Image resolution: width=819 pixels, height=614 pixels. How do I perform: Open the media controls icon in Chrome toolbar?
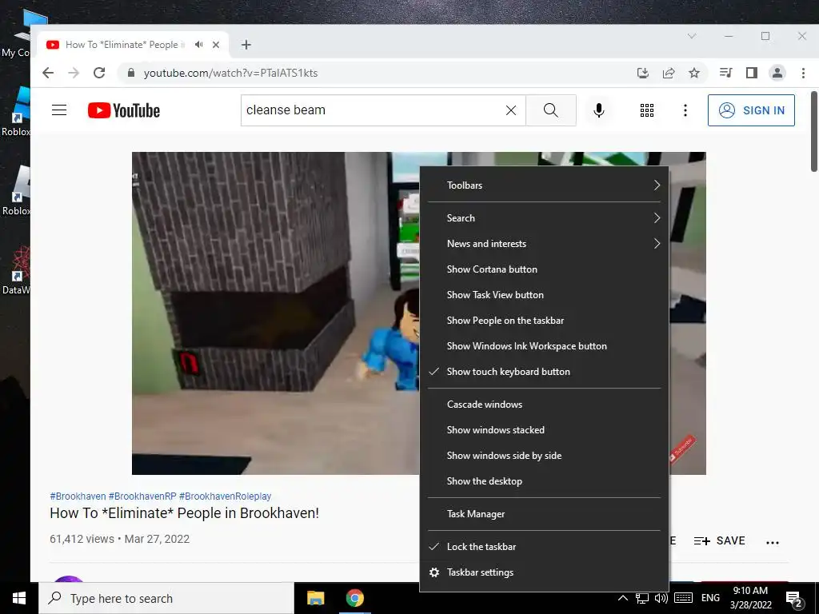[x=725, y=73]
